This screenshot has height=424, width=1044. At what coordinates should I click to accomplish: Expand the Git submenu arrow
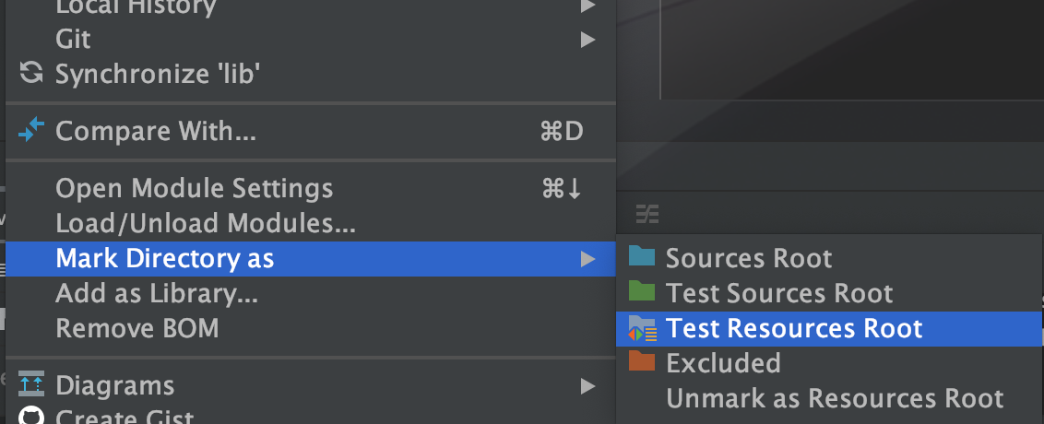[587, 40]
